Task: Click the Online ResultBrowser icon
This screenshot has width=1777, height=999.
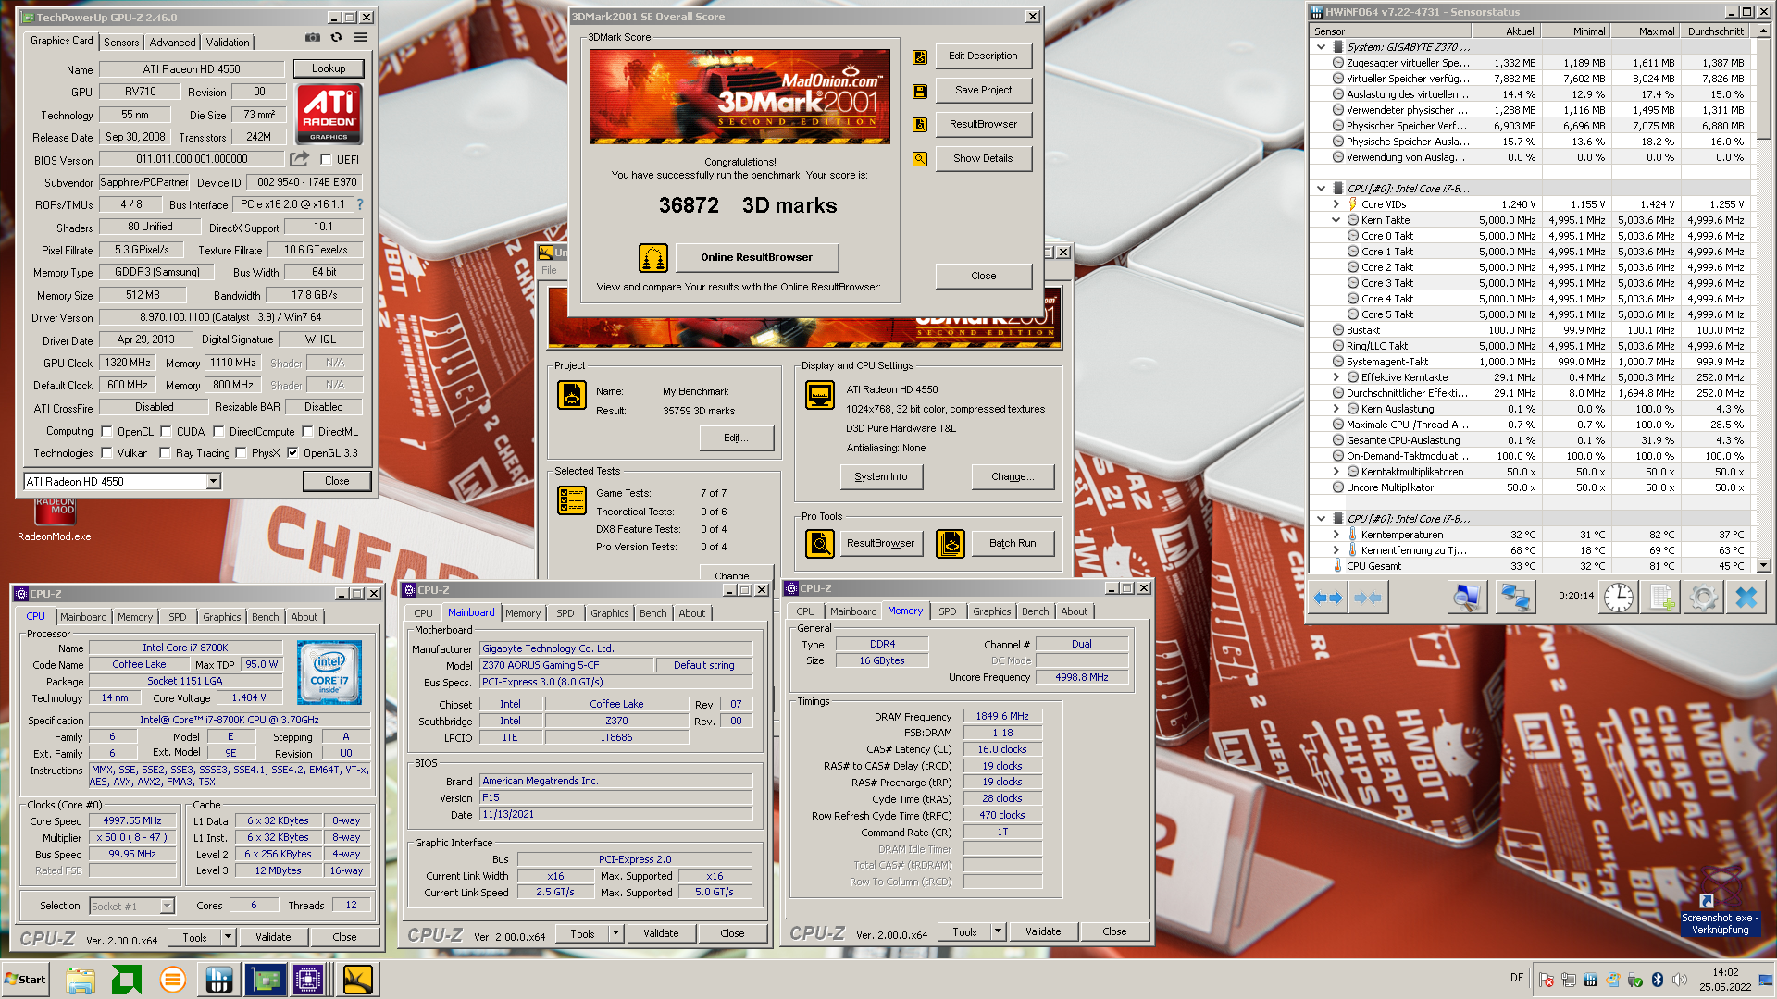Action: point(653,258)
